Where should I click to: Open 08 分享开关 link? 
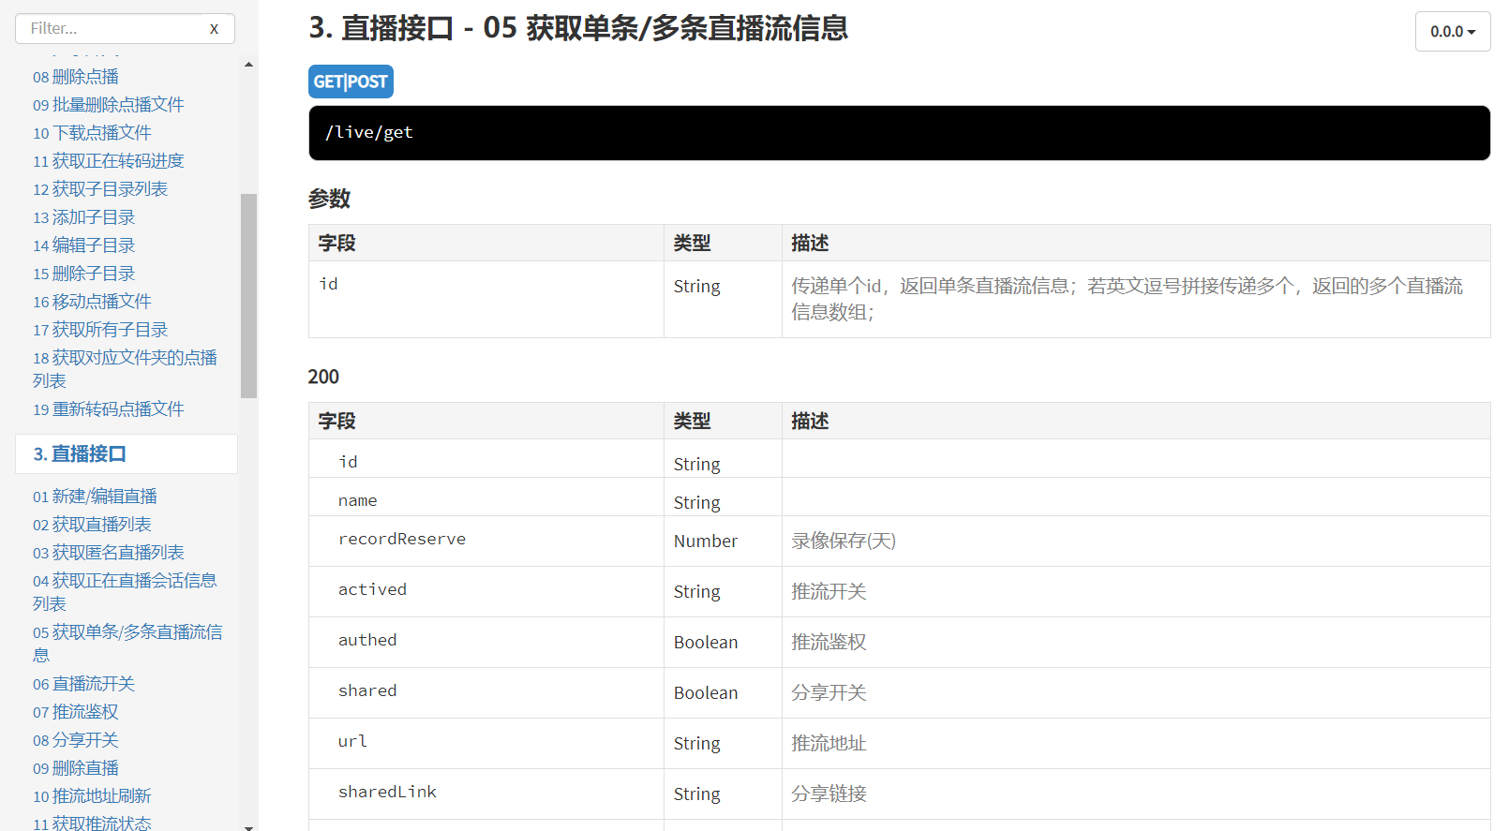76,740
